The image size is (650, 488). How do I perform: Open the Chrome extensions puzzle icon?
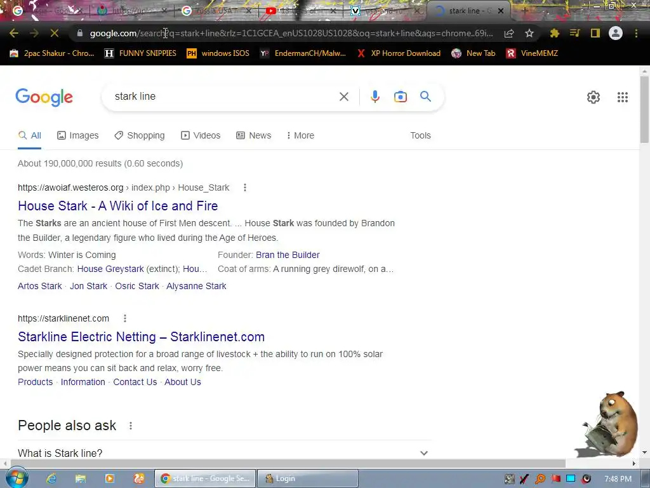pos(555,33)
